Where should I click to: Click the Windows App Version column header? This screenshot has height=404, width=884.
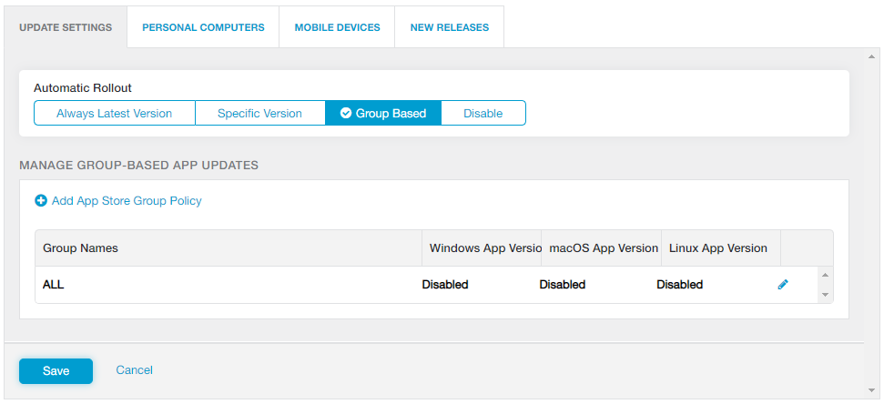point(481,248)
